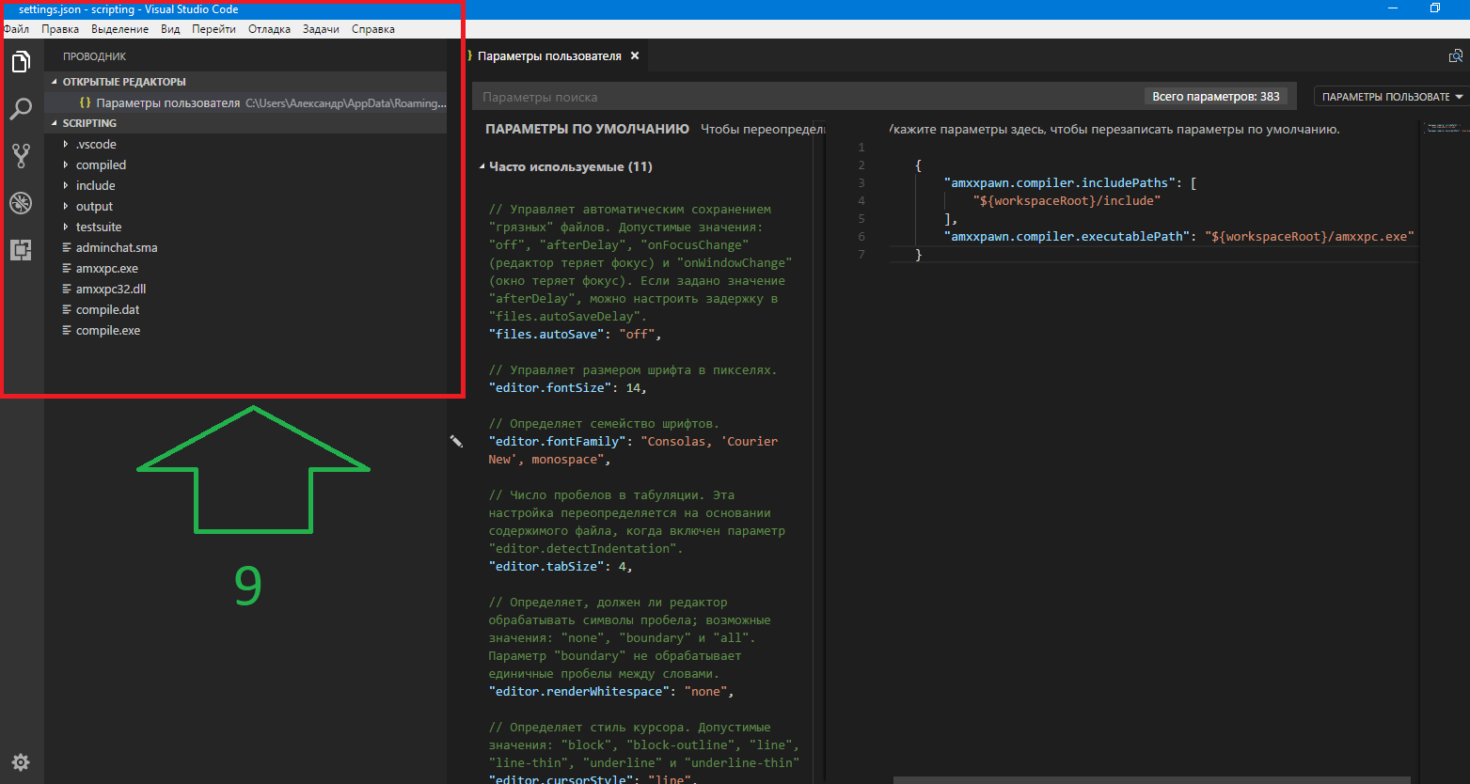Click the split editor icon at top right
The image size is (1470, 784).
[x=1456, y=56]
